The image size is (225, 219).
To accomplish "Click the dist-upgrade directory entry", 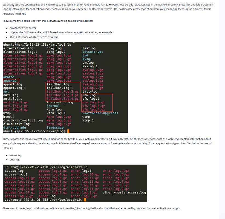I will pos(15,127).
